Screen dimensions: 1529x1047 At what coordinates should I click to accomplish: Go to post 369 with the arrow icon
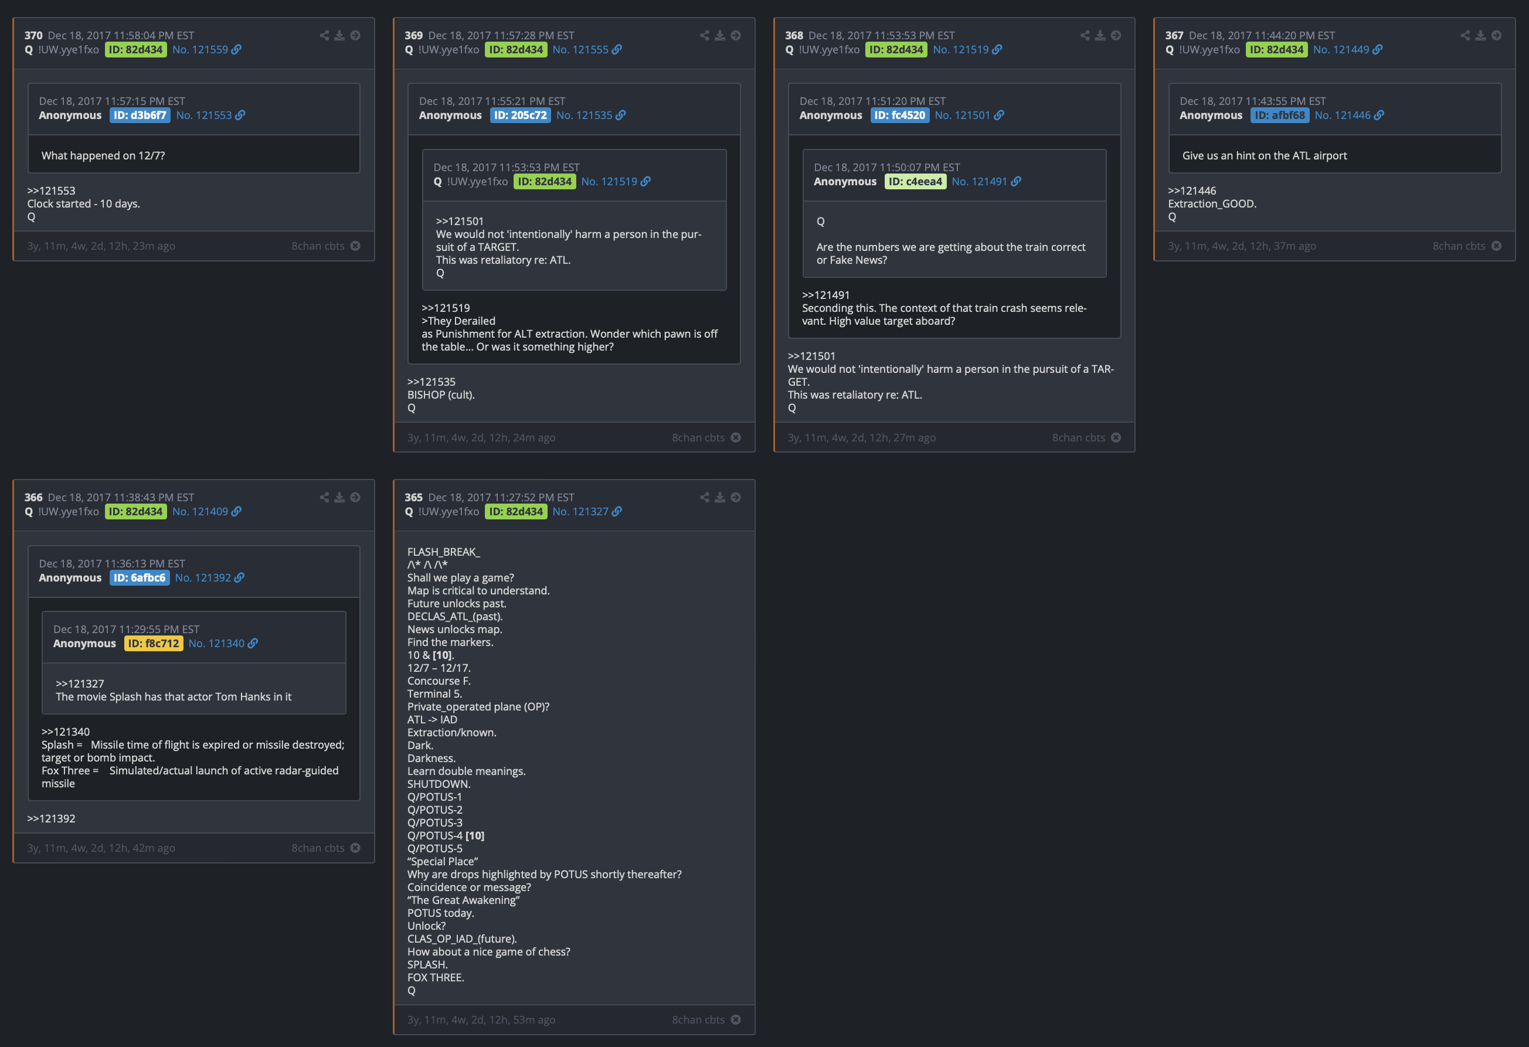tap(736, 36)
